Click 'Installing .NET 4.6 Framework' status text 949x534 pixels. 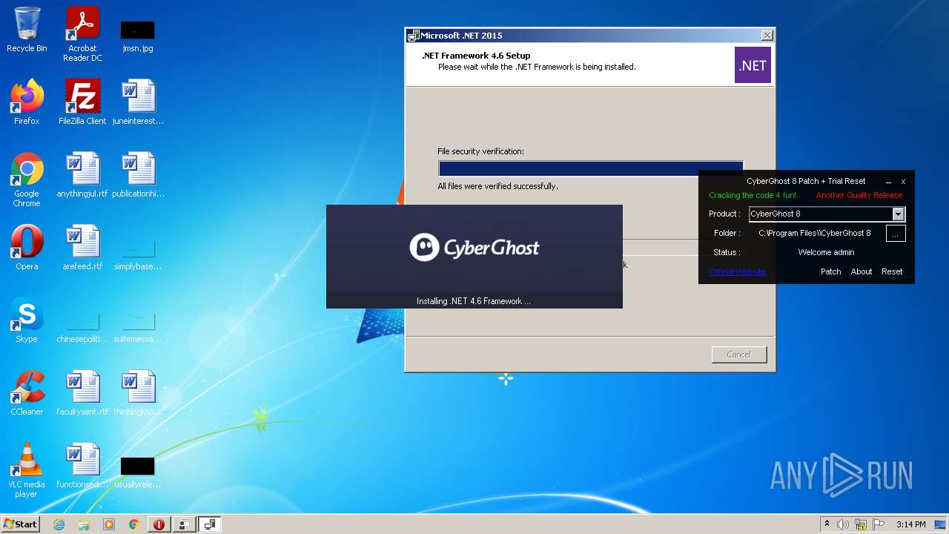pos(474,301)
